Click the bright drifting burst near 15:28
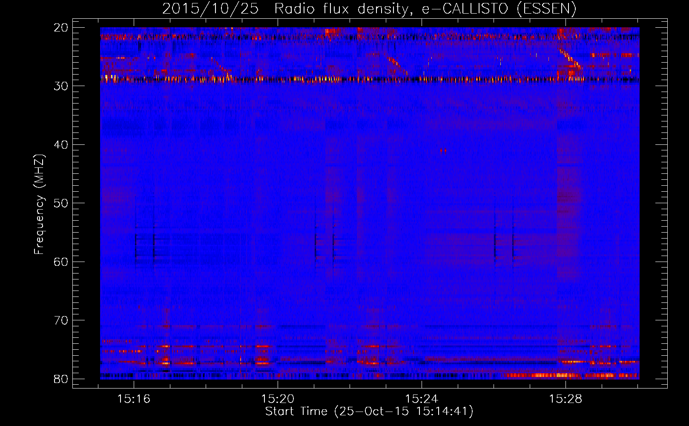 [570, 59]
